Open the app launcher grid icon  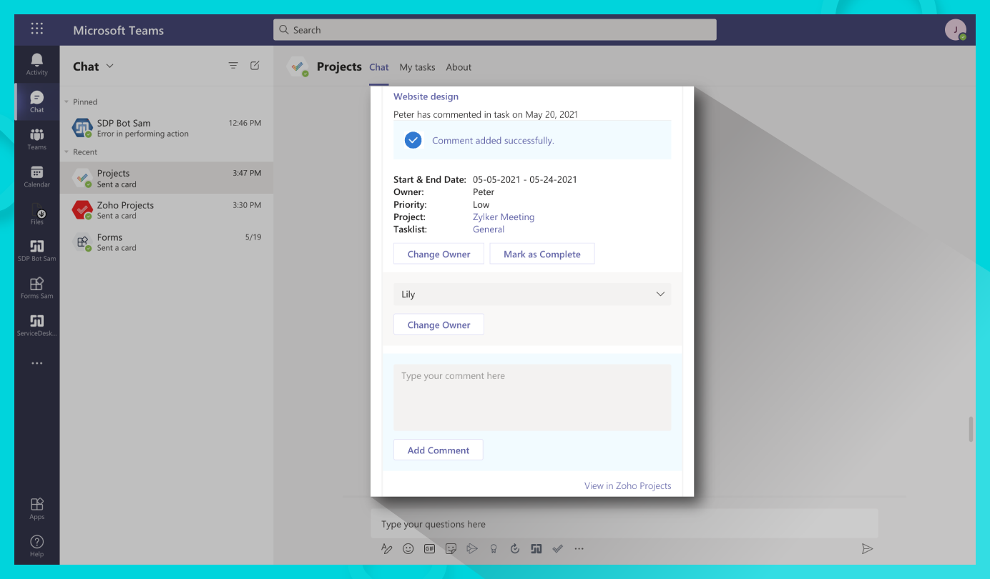[37, 29]
